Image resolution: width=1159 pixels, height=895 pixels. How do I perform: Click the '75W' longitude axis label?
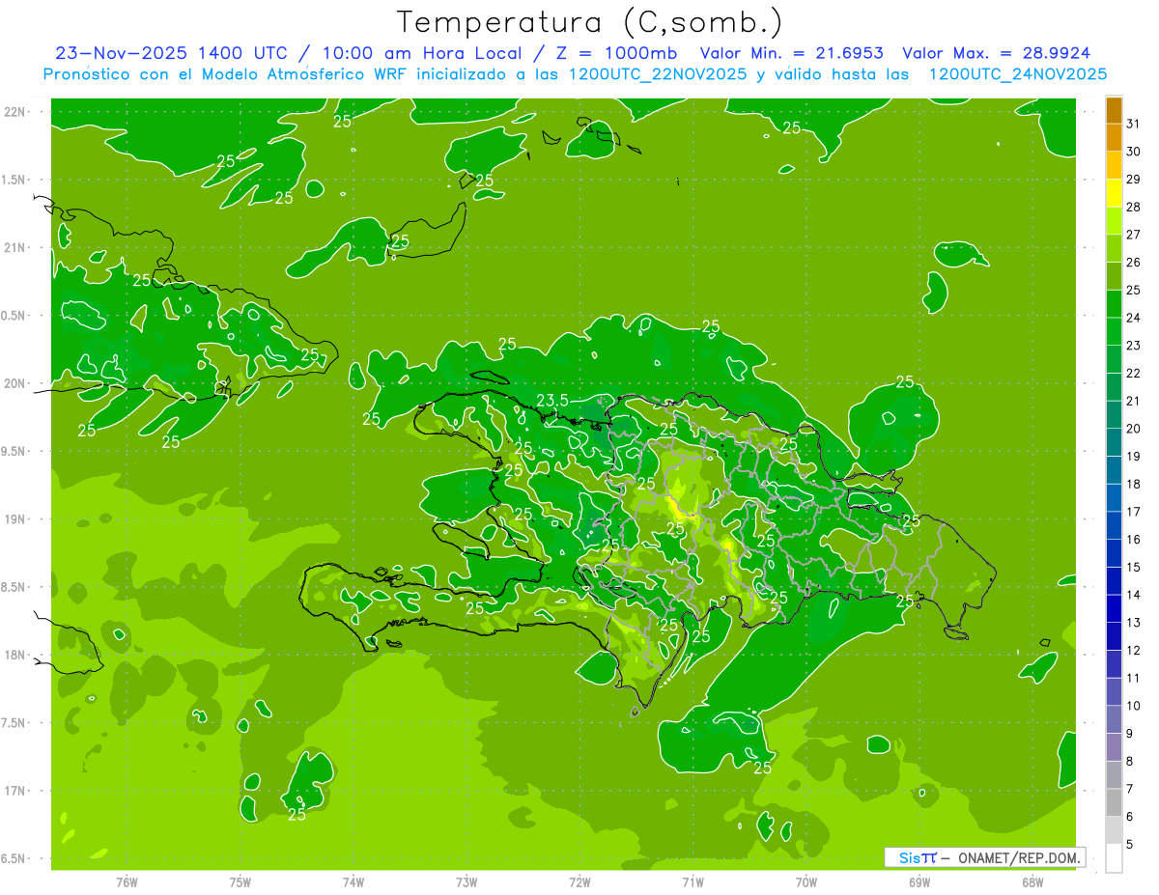(240, 882)
